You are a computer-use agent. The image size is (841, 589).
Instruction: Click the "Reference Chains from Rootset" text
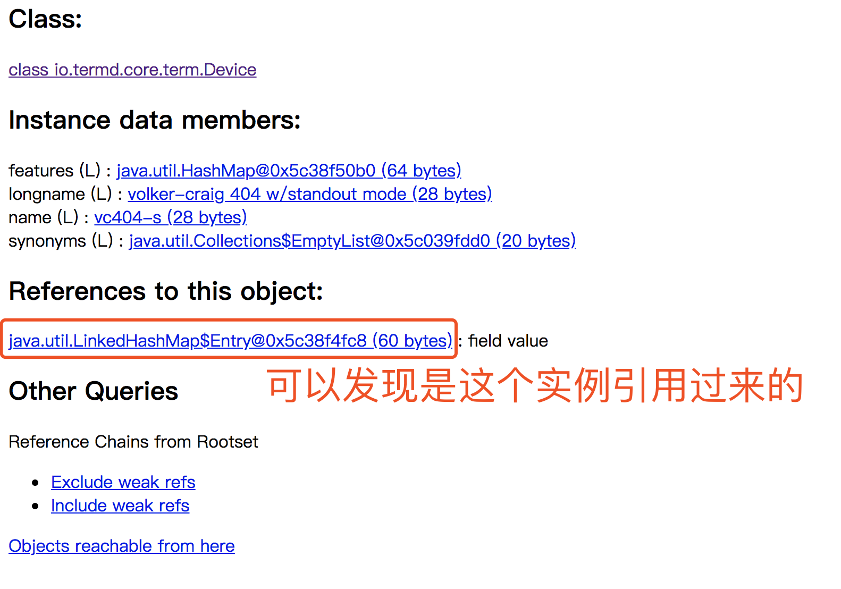(x=133, y=442)
